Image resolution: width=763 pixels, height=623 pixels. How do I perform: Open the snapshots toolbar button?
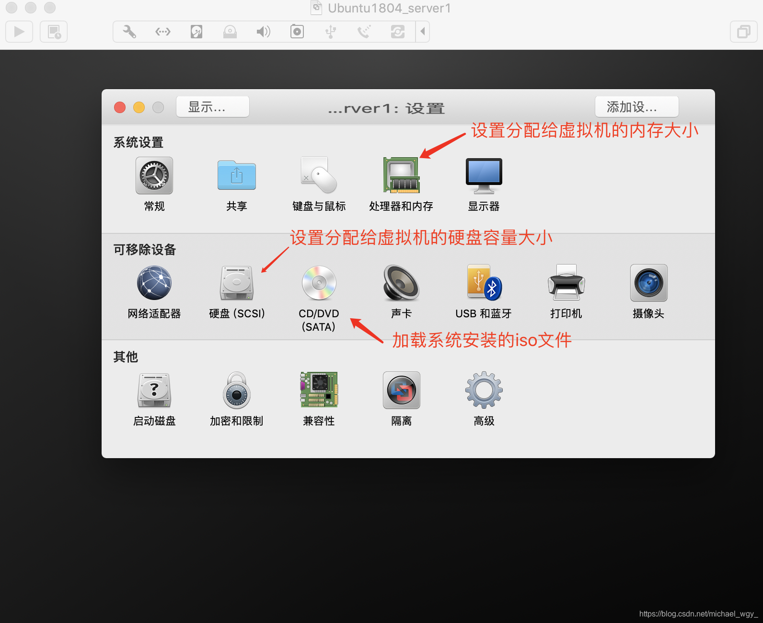click(54, 32)
